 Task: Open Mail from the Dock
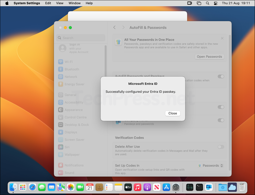click(52, 187)
